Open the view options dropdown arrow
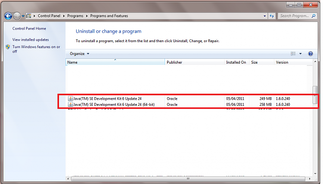 [300, 54]
